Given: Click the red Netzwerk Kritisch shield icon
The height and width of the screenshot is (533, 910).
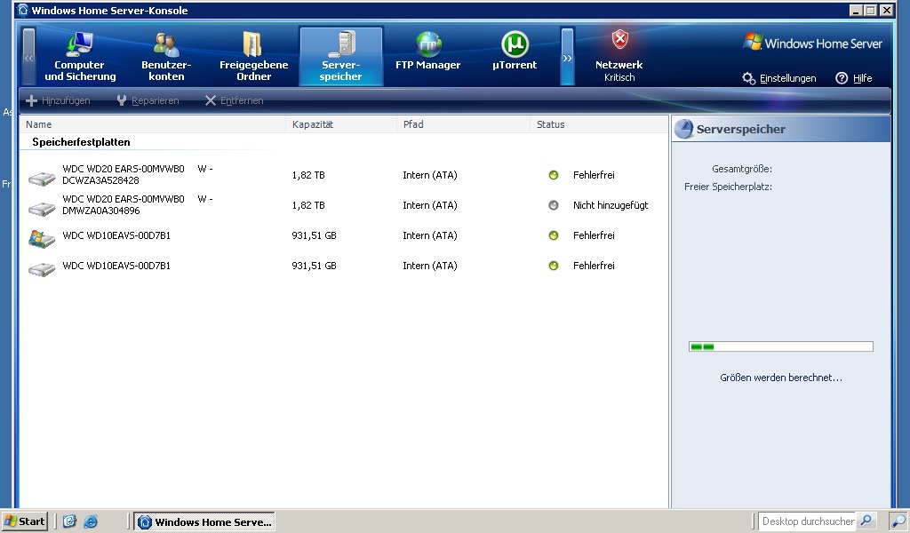Looking at the screenshot, I should [619, 39].
